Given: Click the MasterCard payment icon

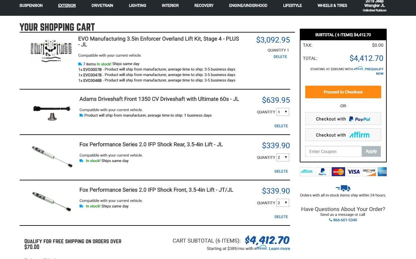Looking at the screenshot, I should pos(338,172).
